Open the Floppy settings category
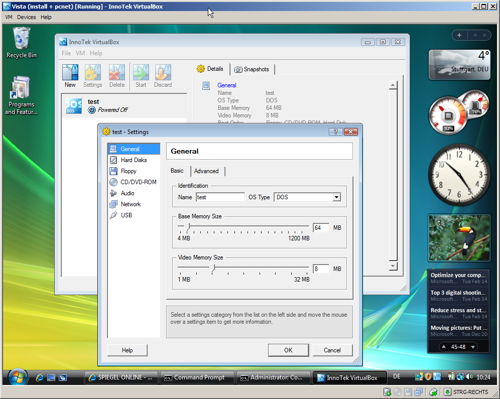This screenshot has height=399, width=500. coord(129,171)
